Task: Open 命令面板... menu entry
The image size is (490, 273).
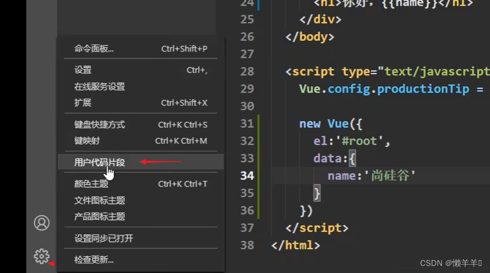Action: click(x=141, y=49)
